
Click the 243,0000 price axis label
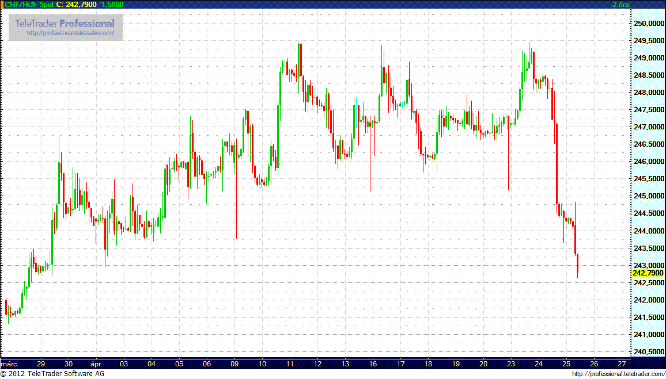(648, 265)
